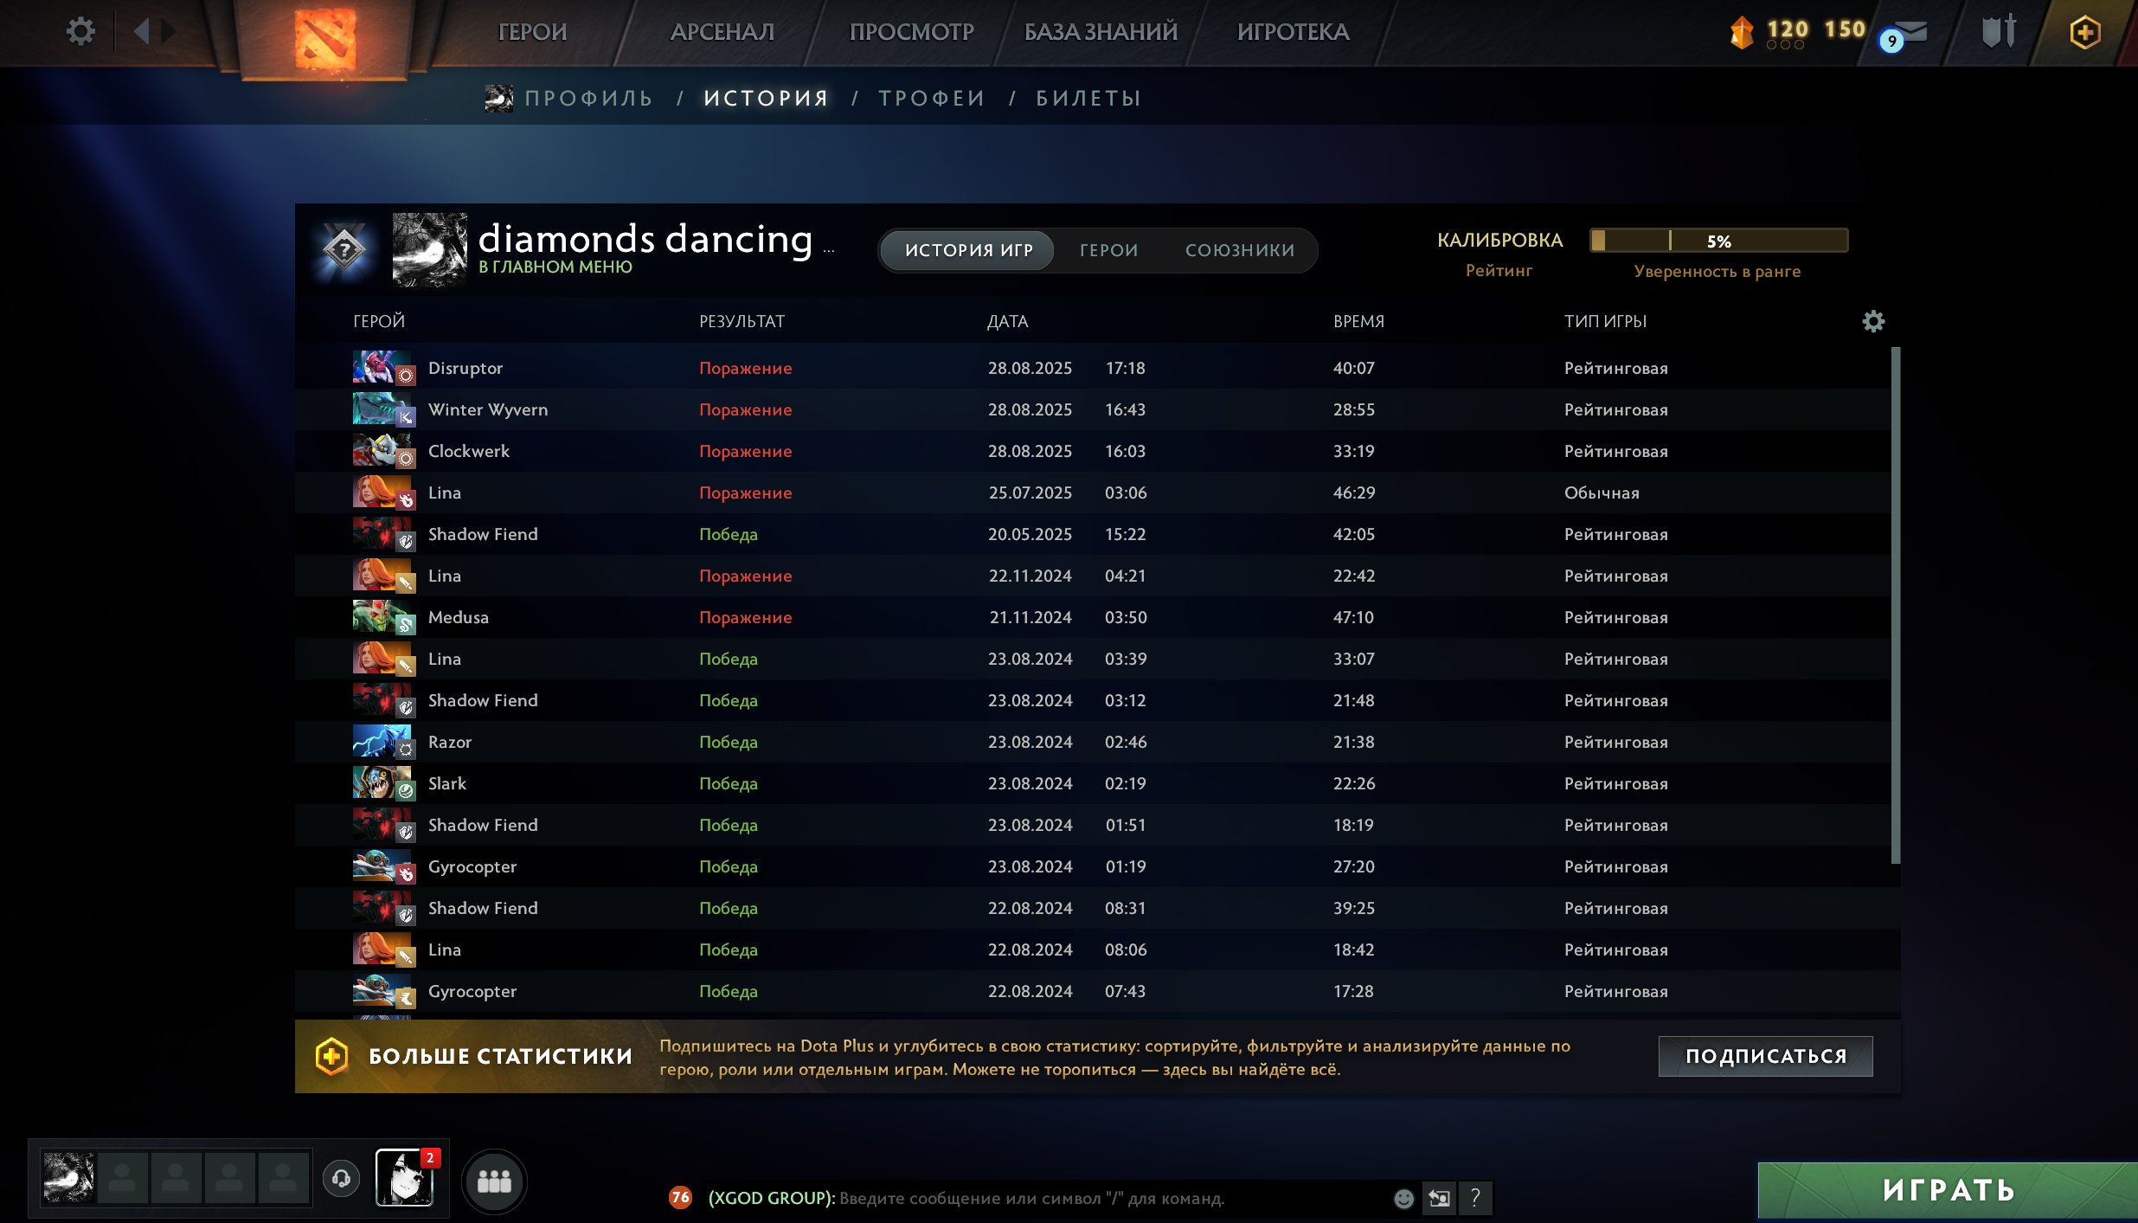Screen dimensions: 2138x1223
Task: Click the Dota 2 logo home button
Action: tap(324, 39)
